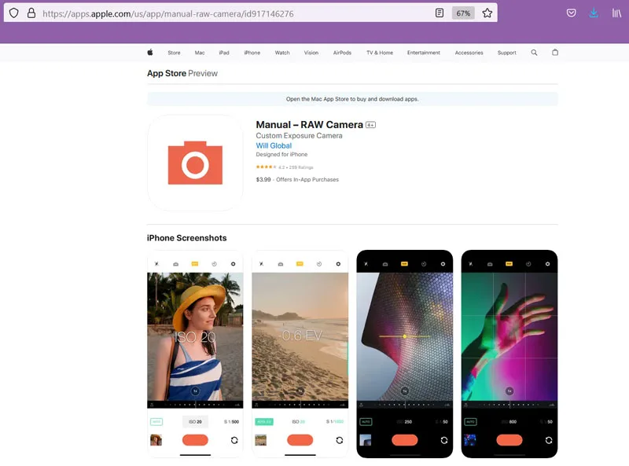This screenshot has height=466, width=629.
Task: Open the Watch menu item
Action: click(x=282, y=53)
